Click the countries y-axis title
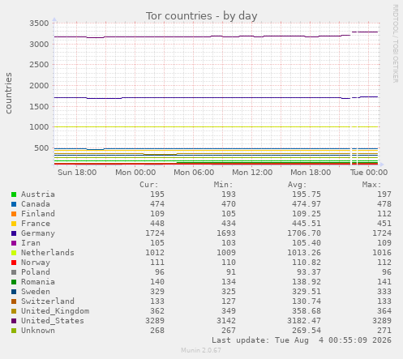 pyautogui.click(x=9, y=93)
